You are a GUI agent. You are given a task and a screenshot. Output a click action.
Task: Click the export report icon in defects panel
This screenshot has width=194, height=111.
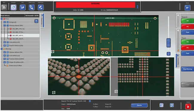point(36,21)
